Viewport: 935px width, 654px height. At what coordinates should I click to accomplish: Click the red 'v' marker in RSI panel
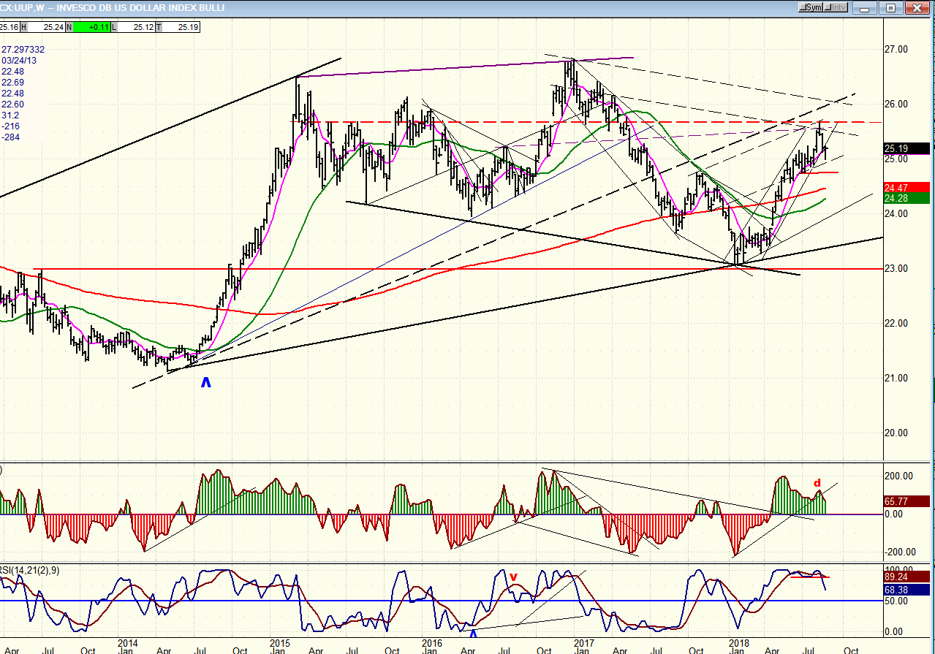pos(513,577)
